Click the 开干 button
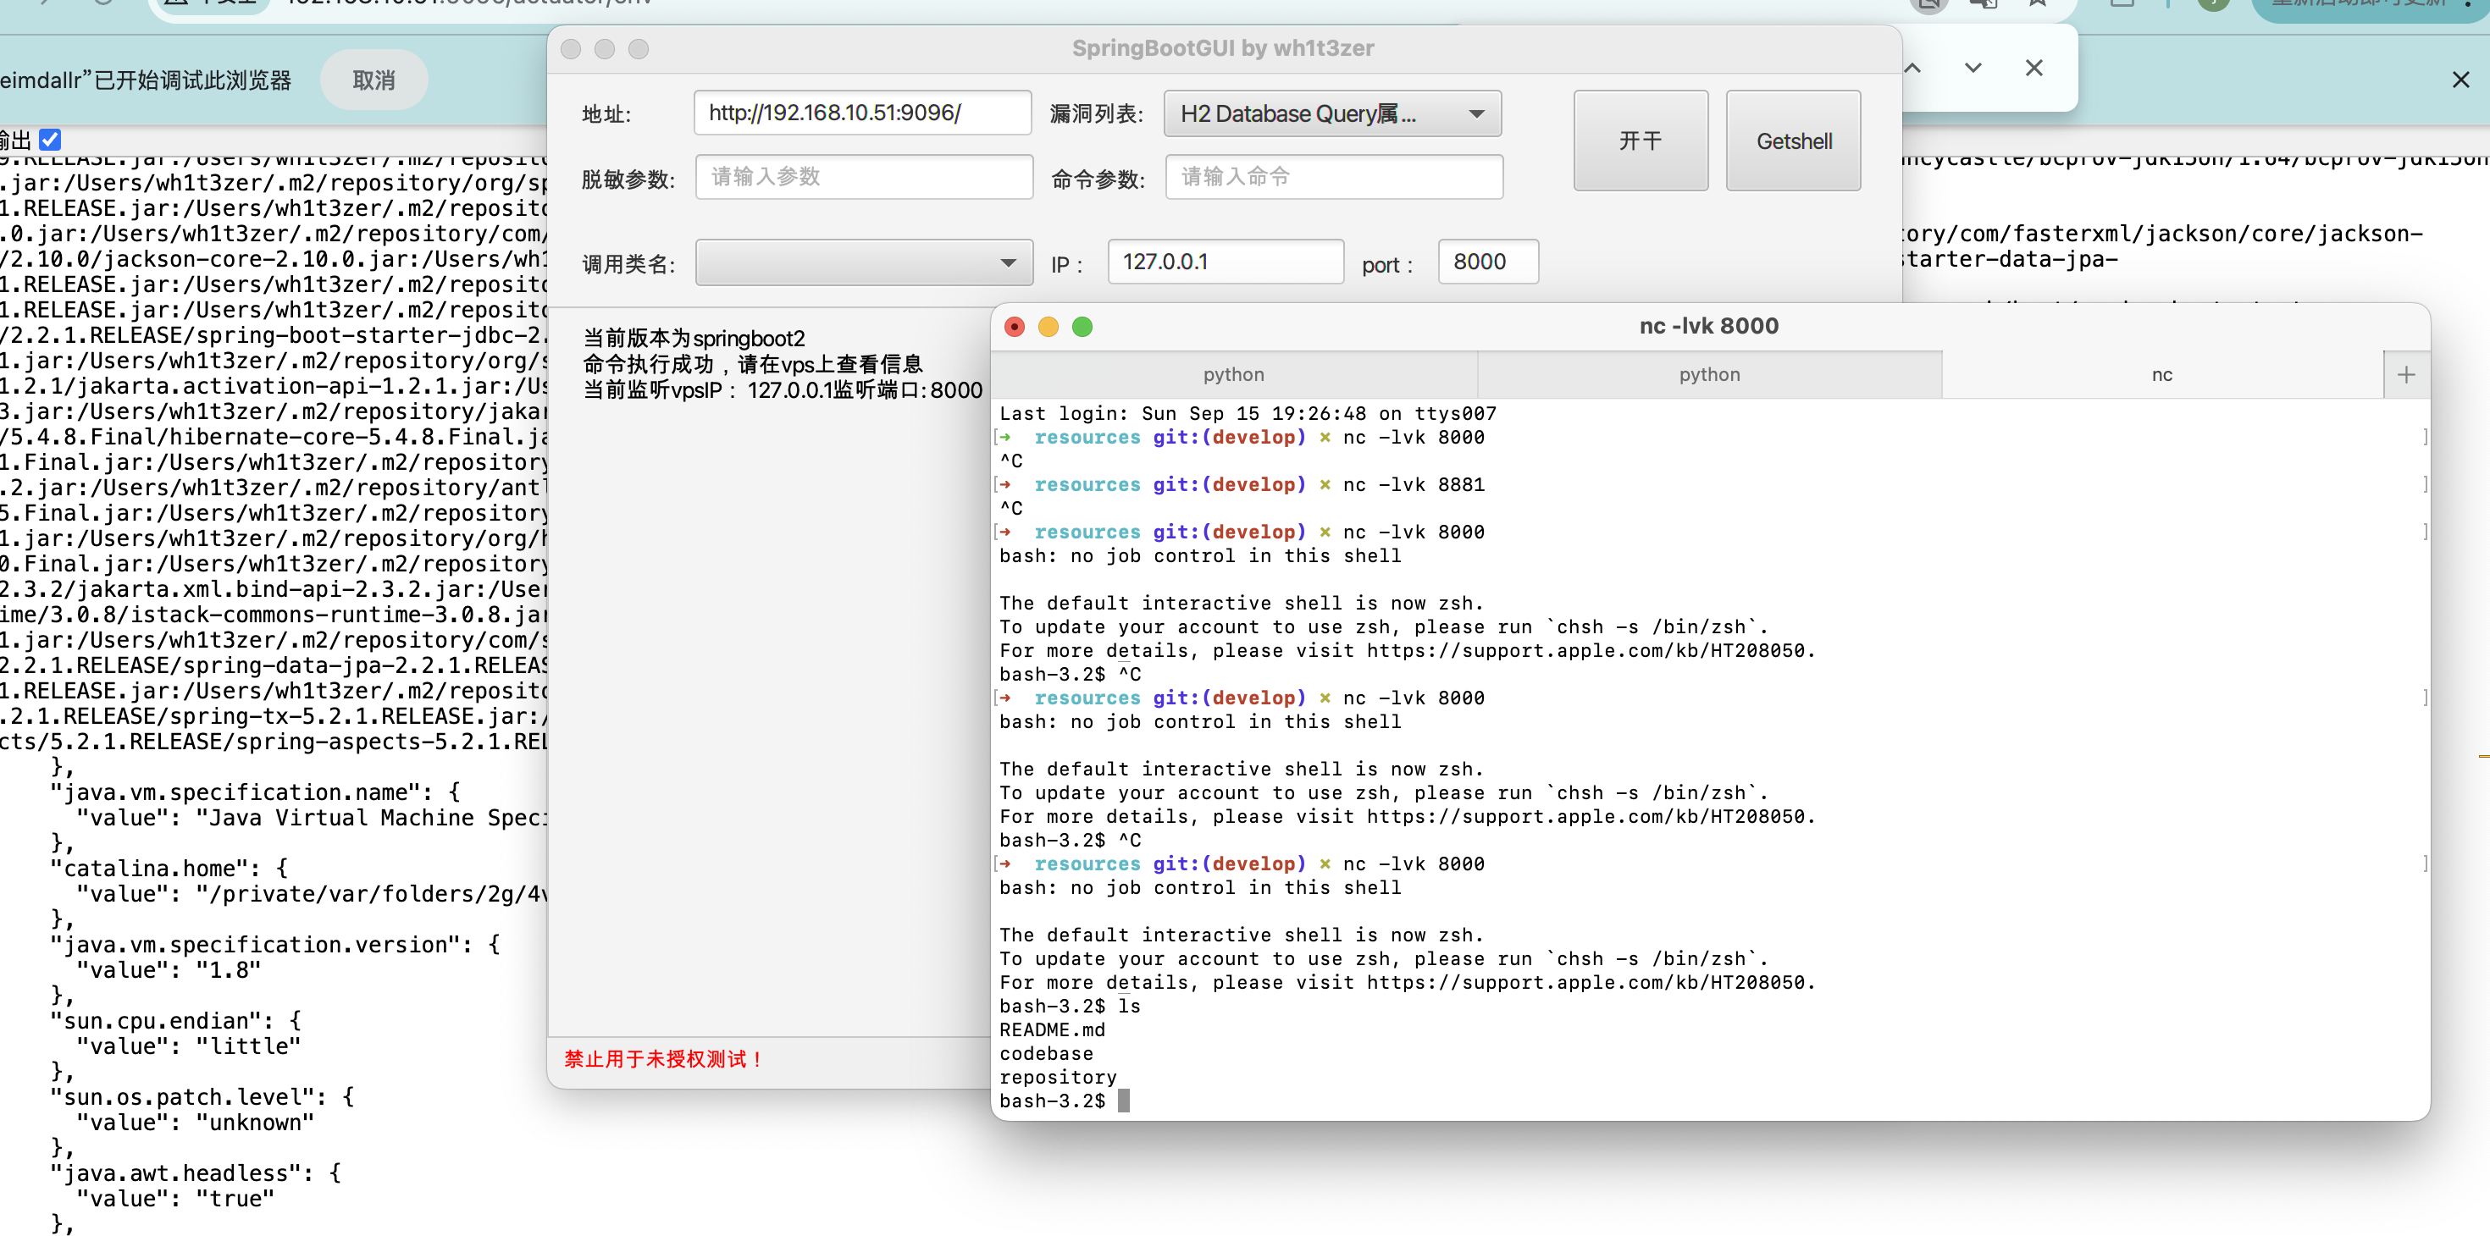2490x1236 pixels. (1641, 141)
